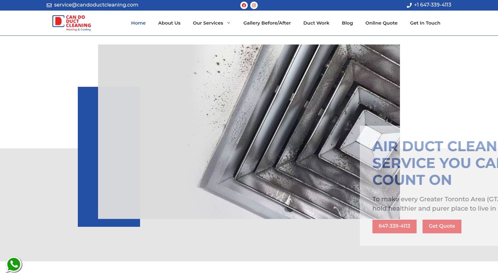This screenshot has width=498, height=280.
Task: Select Our Services in the navigation
Action: (208, 23)
